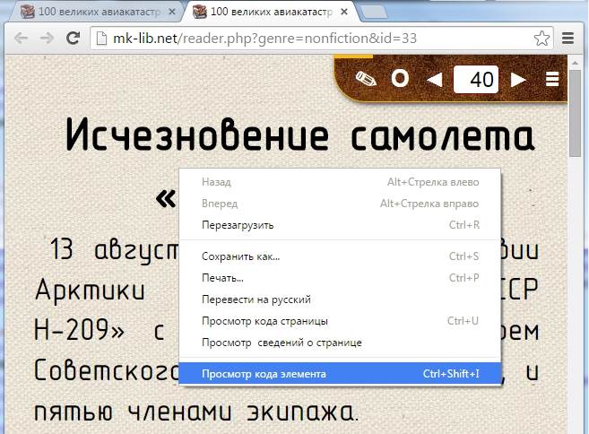Select Просмотр кода страницы menu entry
Screen dimensions: 589x434
tap(340, 321)
